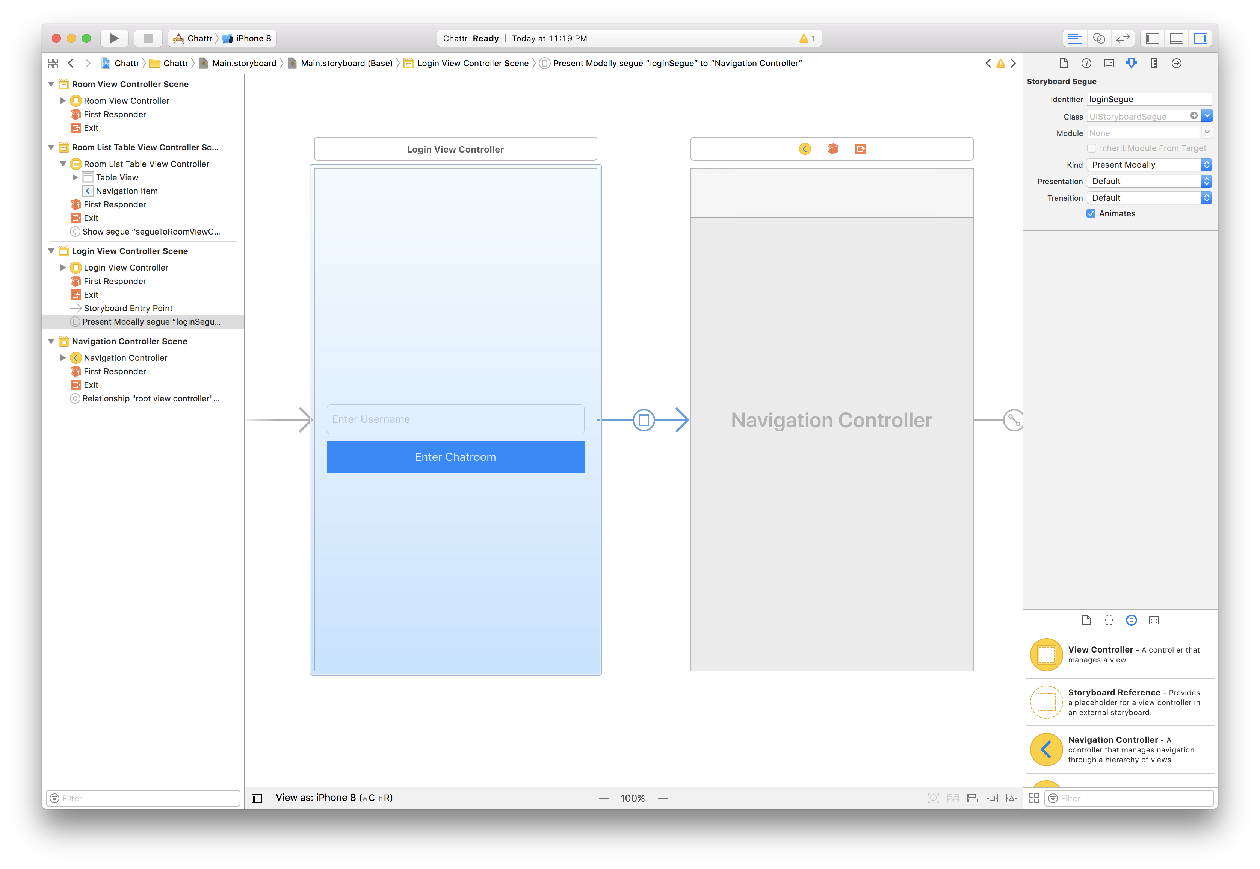1260x869 pixels.
Task: Toggle the right inspector panel
Action: click(1201, 38)
